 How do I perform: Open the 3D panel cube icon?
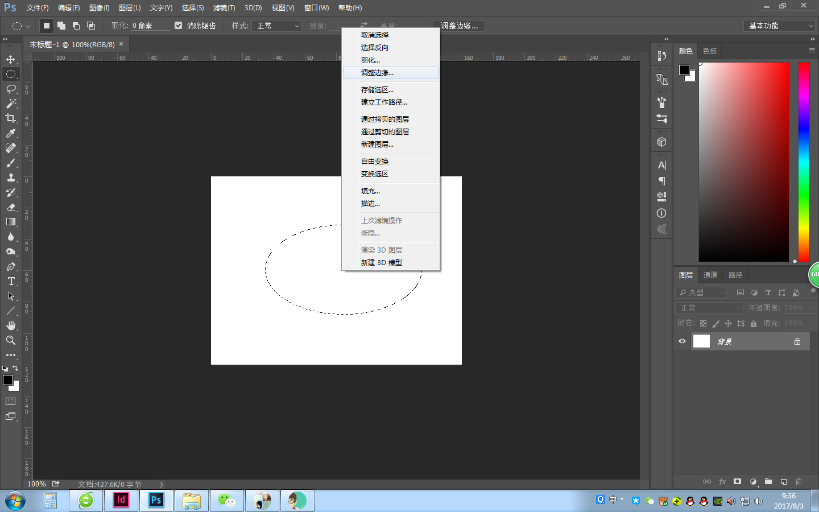coord(661,142)
